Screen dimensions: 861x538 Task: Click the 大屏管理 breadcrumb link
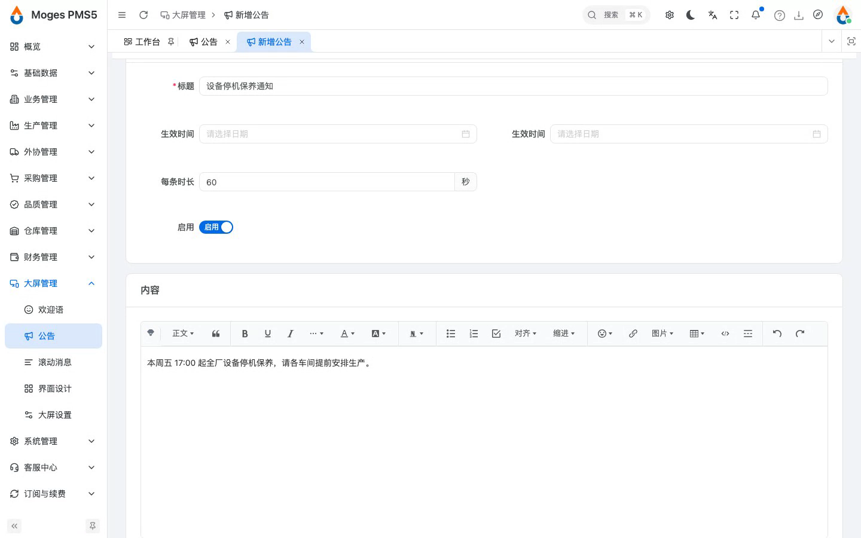(x=183, y=15)
